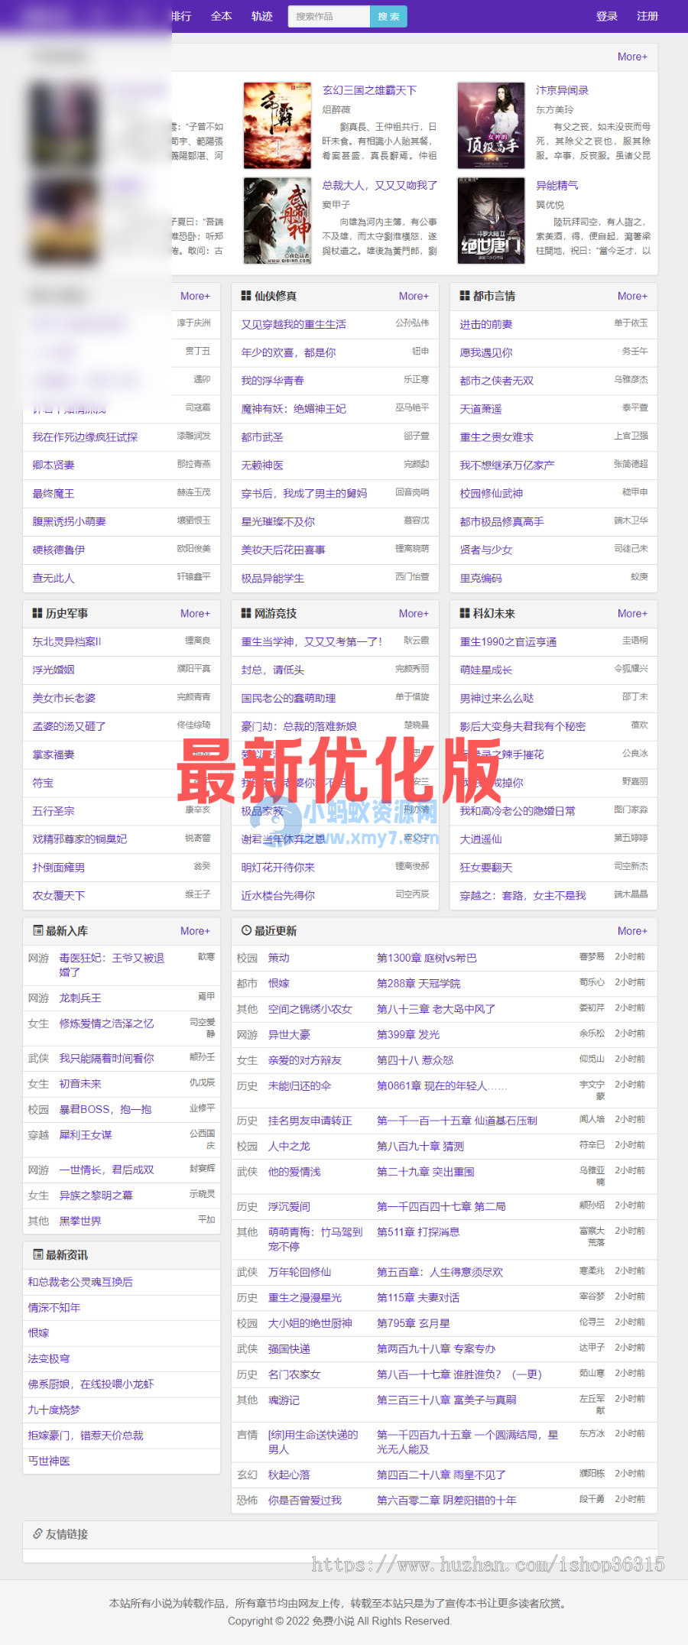Open 影后大变身夫君我有个秘密 link
Screen dimensions: 688x1645
coord(523,726)
